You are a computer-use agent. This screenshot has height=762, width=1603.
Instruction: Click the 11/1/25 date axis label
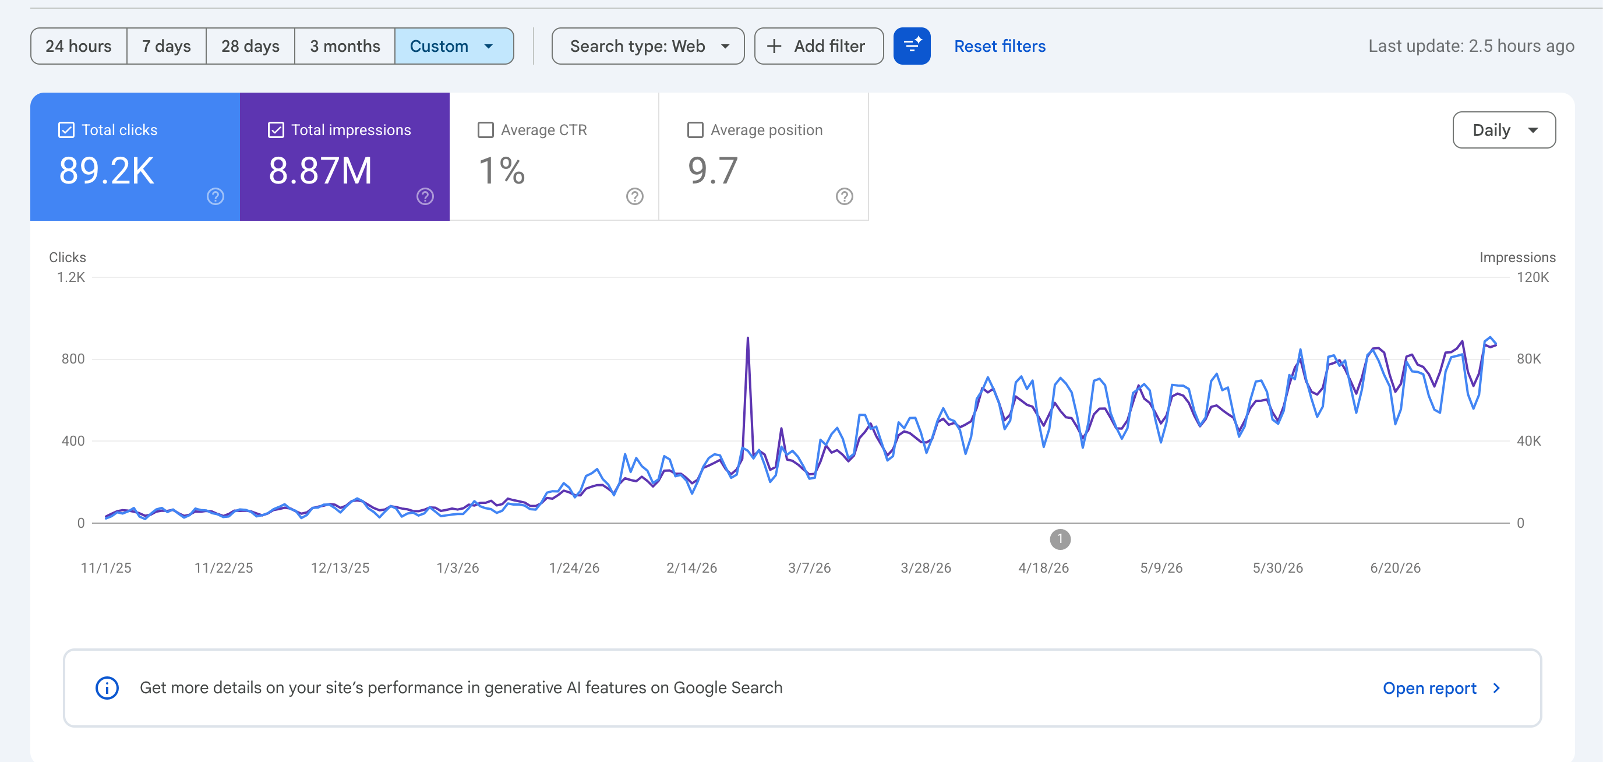[x=106, y=568]
